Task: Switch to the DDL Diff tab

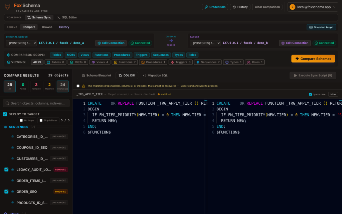Action: [127, 76]
